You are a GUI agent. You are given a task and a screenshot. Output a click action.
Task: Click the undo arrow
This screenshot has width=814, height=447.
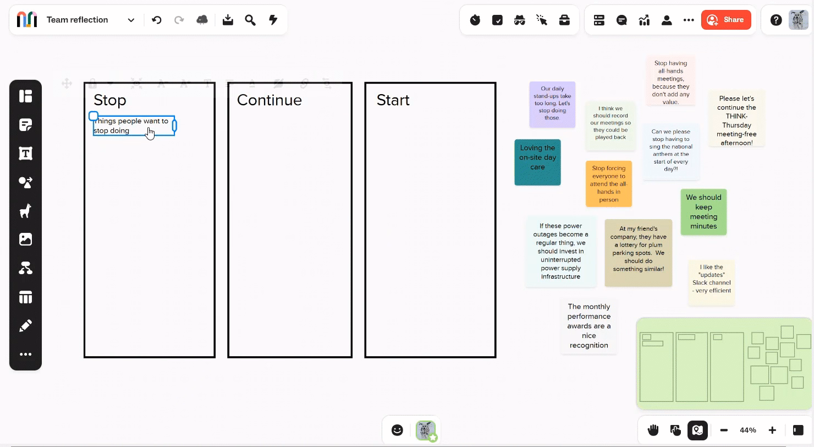(x=157, y=20)
